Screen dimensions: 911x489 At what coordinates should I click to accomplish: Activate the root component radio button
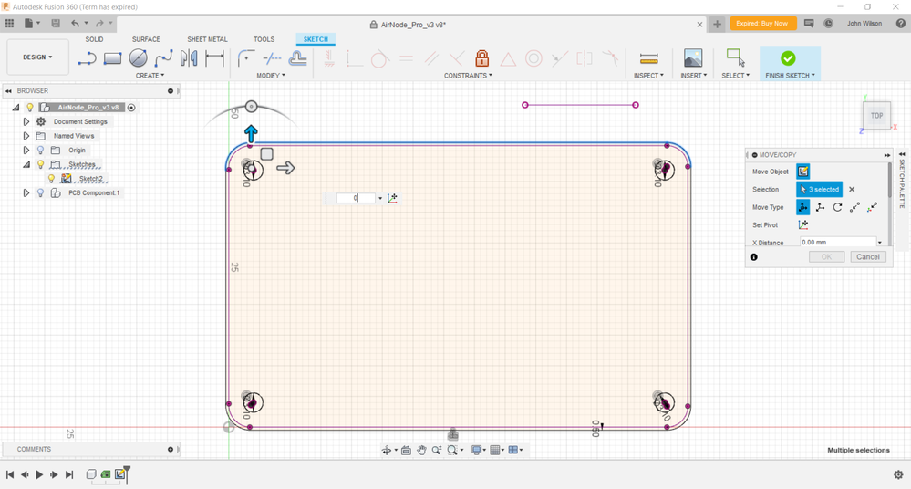point(131,108)
